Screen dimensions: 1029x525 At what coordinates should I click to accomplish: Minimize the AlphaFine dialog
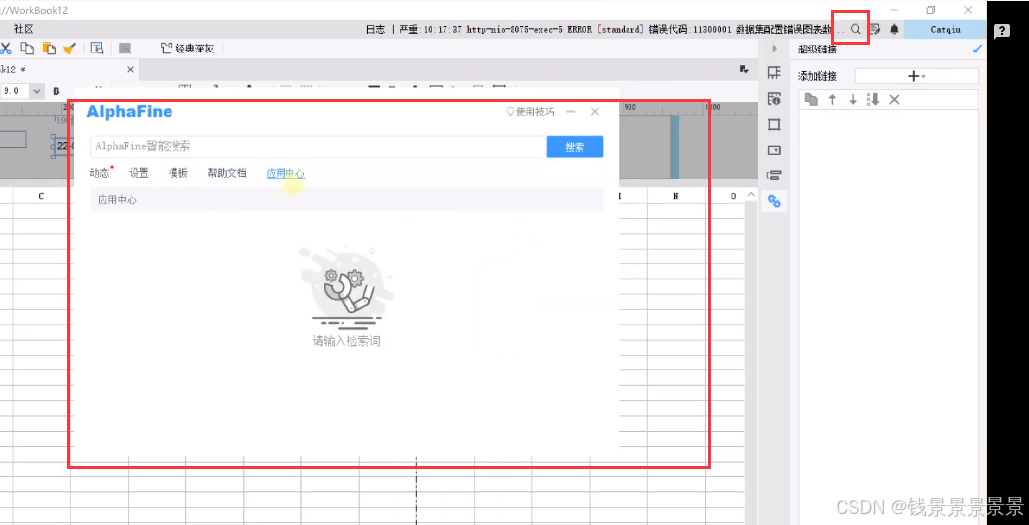pyautogui.click(x=571, y=112)
